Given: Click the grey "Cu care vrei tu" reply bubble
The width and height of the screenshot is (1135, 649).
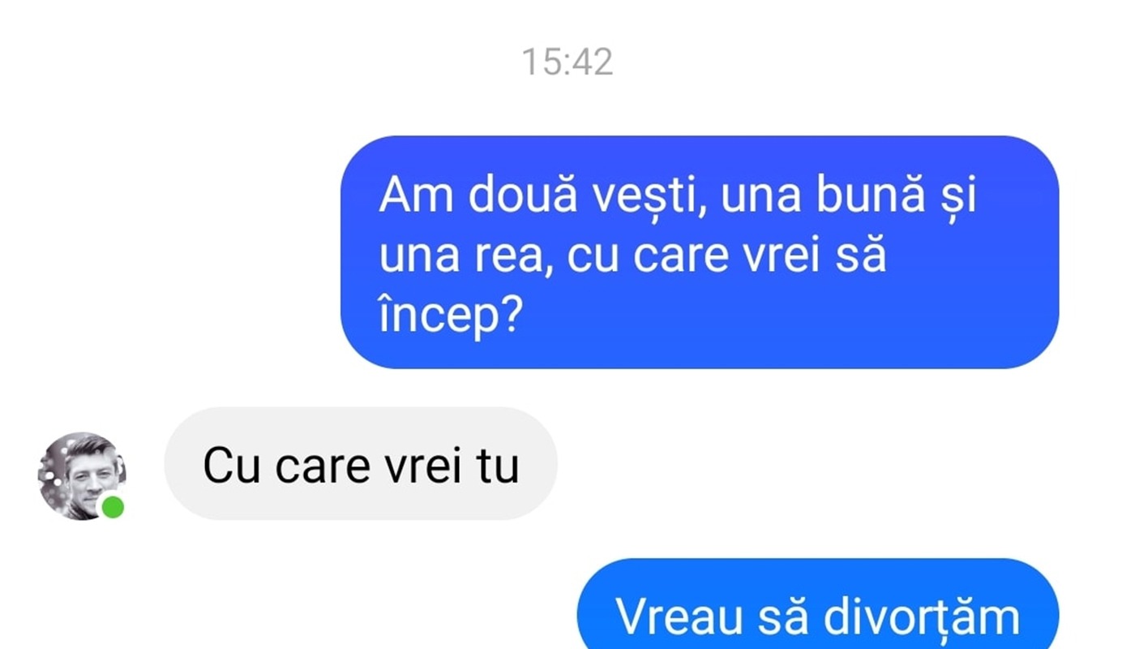Looking at the screenshot, I should [x=361, y=464].
